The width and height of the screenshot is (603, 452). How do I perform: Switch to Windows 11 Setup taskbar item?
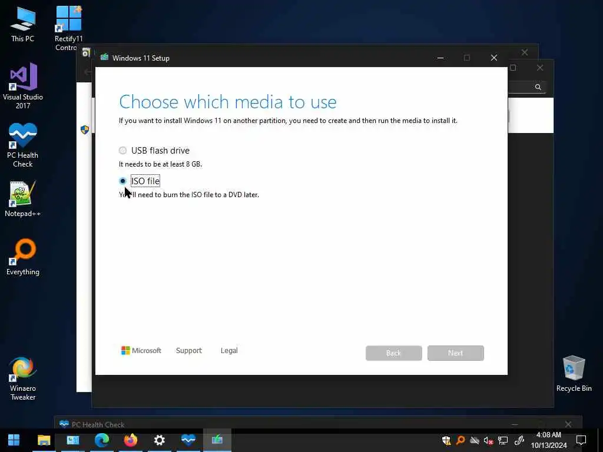point(217,440)
